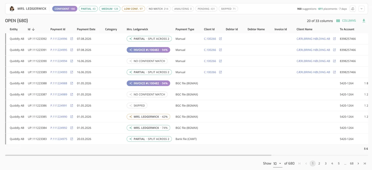Toggle the Partial 43 filter chip
Screen dimensions: 372x170
coord(88,9)
